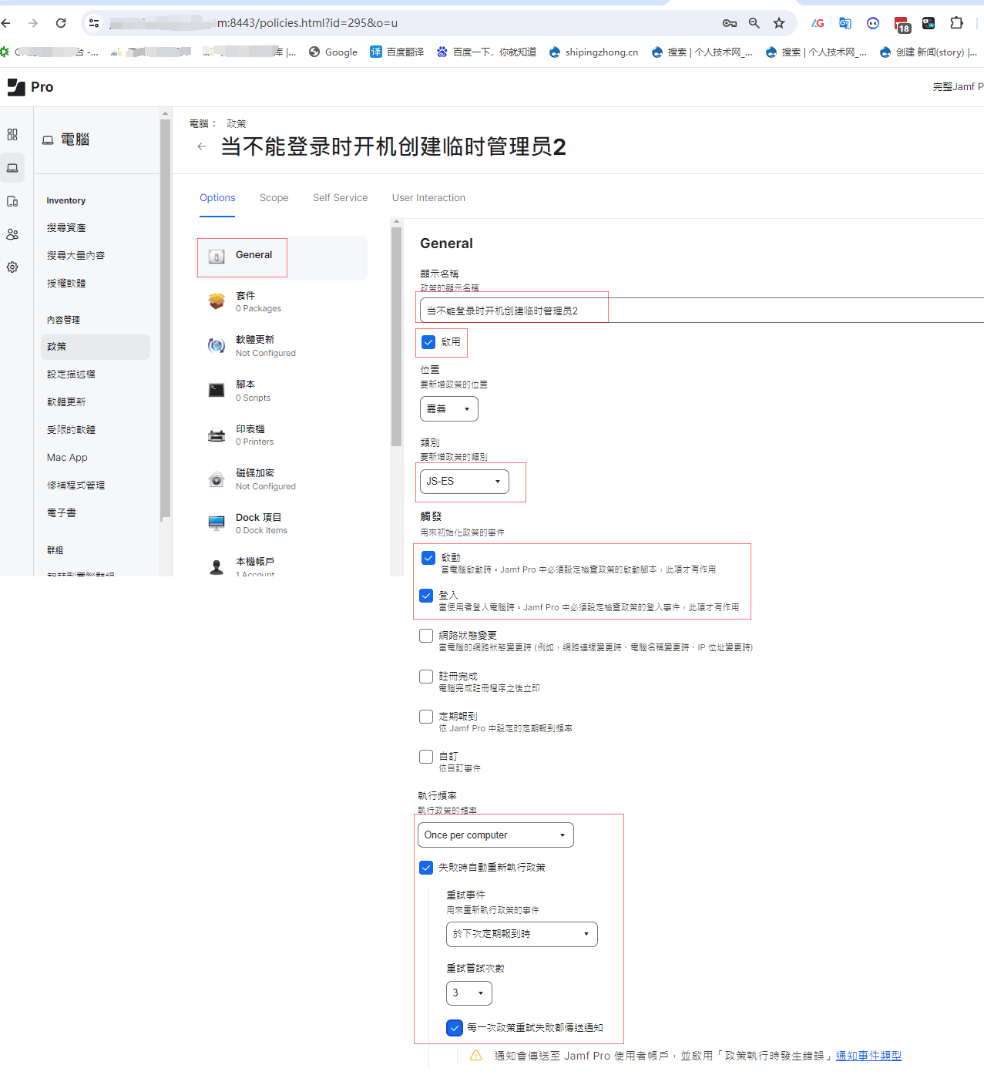Image resolution: width=984 pixels, height=1085 pixels.
Task: Enable the 網路狀態變更 trigger checkbox
Action: pos(426,636)
